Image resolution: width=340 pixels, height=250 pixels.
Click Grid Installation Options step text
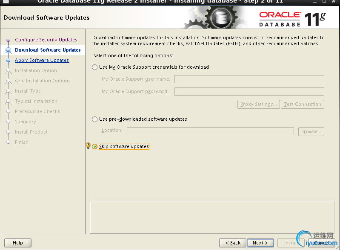(x=43, y=81)
